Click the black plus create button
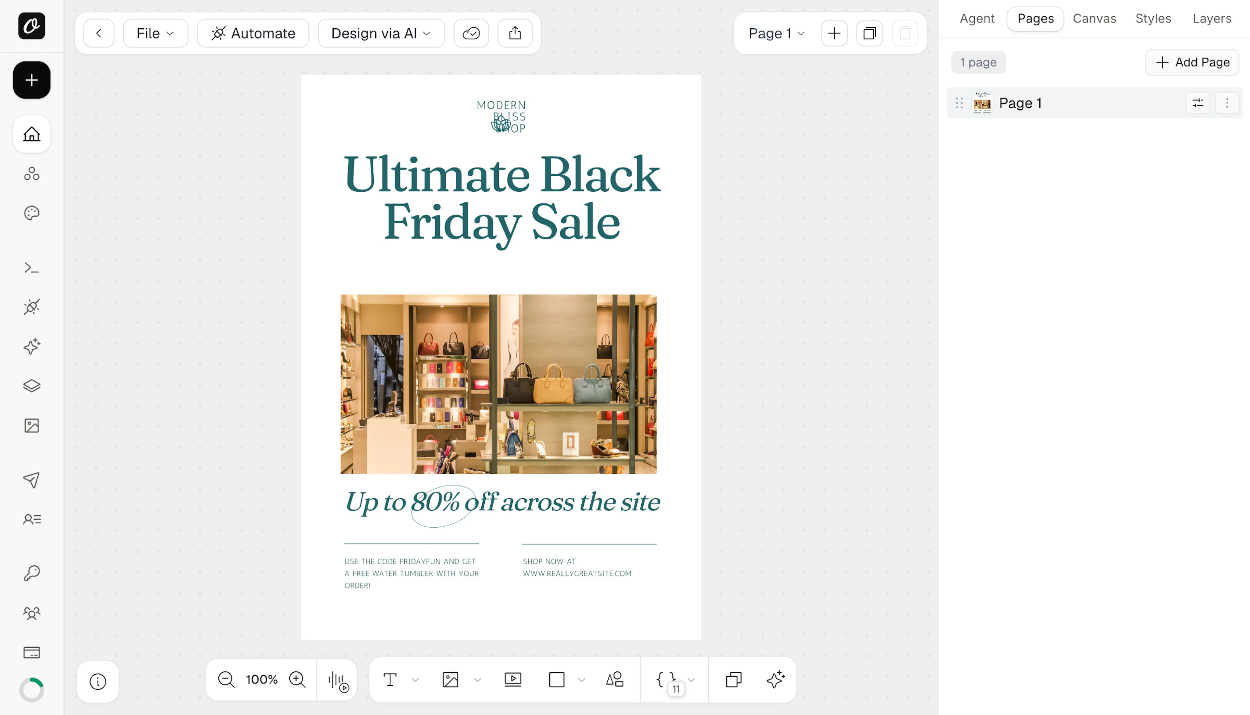 pos(32,80)
